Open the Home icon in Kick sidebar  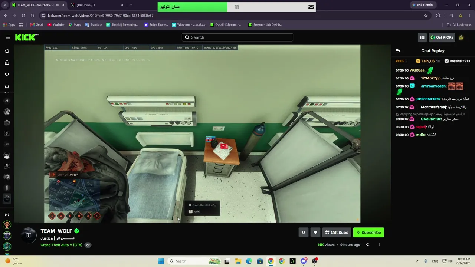tap(7, 51)
